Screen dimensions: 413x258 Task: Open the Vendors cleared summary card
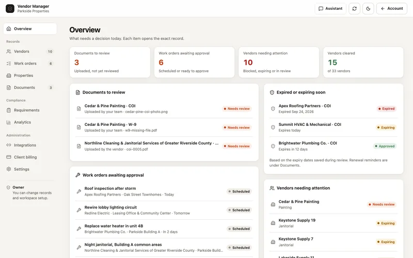click(363, 62)
